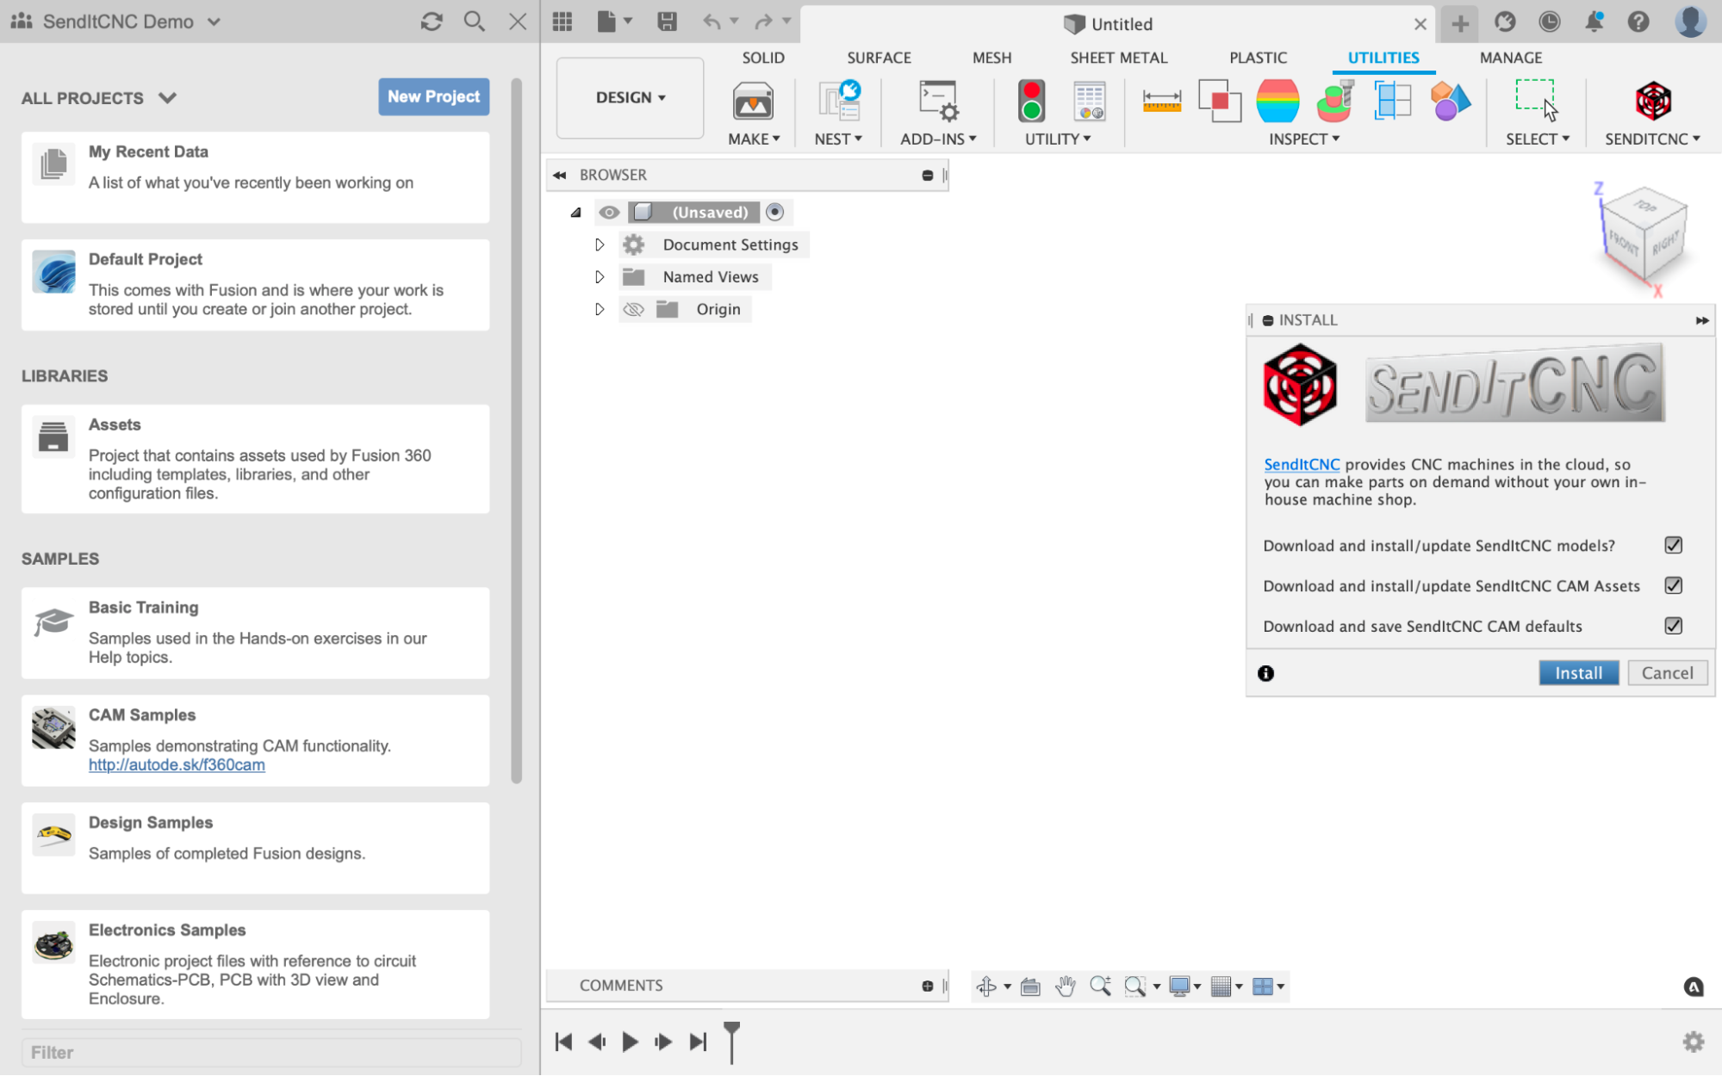
Task: Open a new design tab
Action: point(1459,23)
